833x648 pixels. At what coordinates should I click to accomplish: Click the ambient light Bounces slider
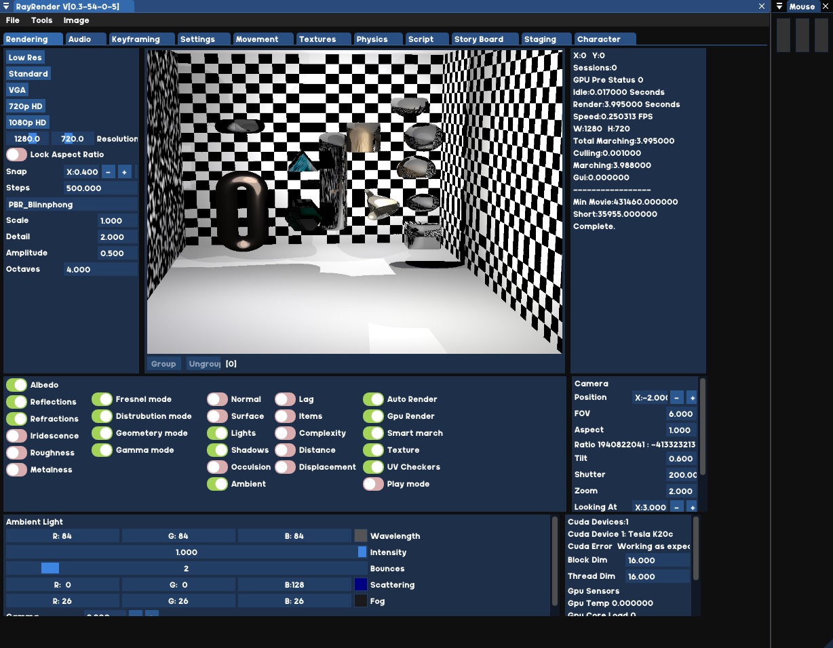click(x=186, y=569)
